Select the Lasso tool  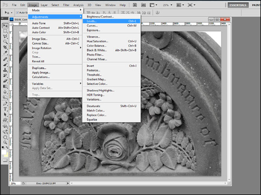(5, 36)
